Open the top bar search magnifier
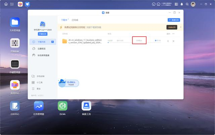This screenshot has width=215, height=135. [187, 4]
